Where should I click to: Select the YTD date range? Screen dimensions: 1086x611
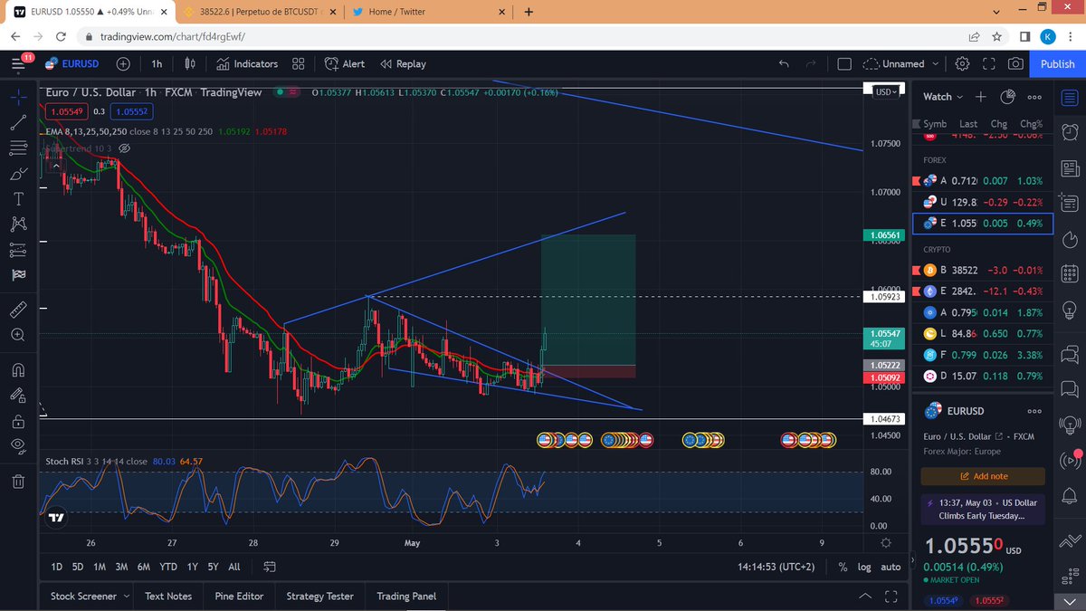(x=167, y=567)
